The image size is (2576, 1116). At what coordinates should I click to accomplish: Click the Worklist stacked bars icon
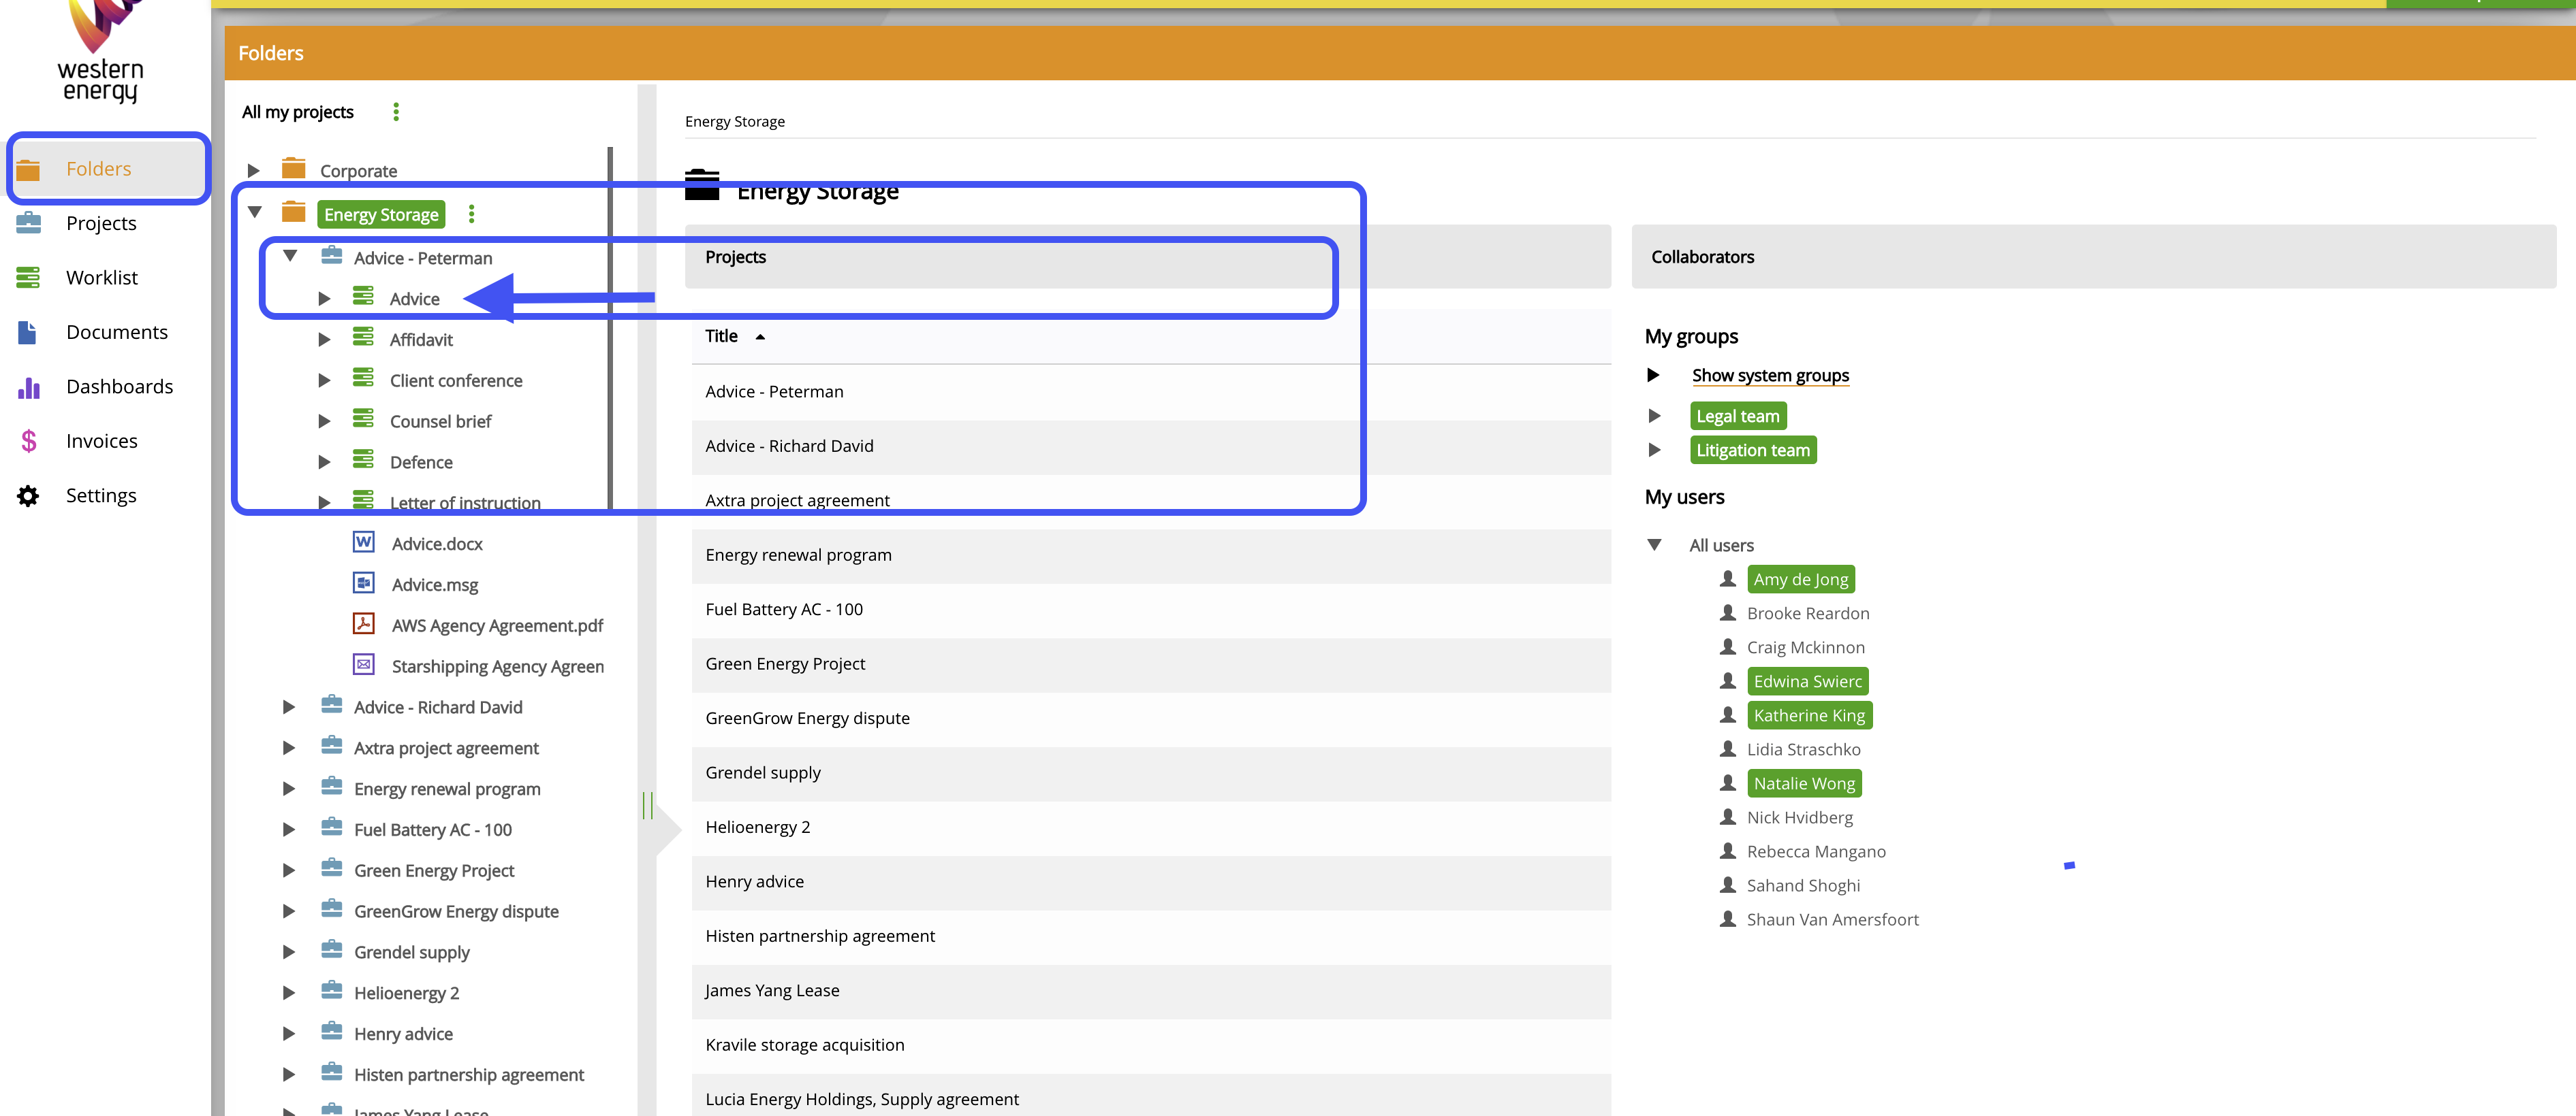[x=28, y=278]
